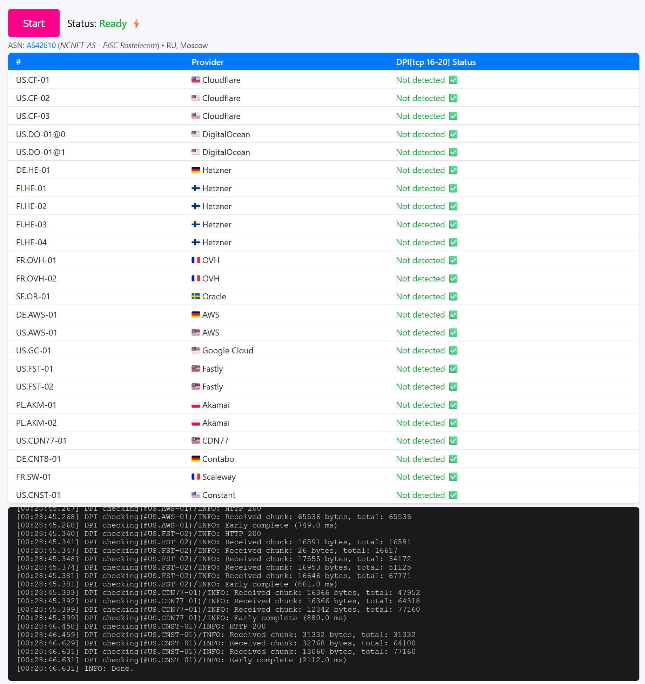Click 'OVH' provider name in FR.OVH-02 row

[211, 279]
